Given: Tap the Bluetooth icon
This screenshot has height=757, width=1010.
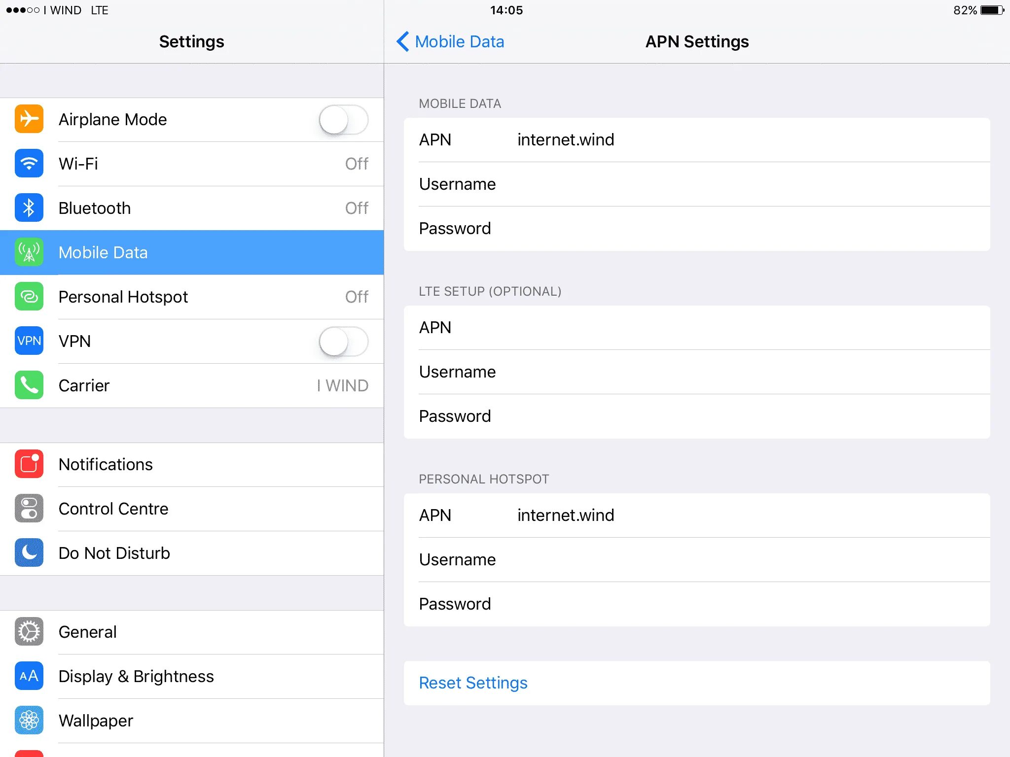Looking at the screenshot, I should (x=29, y=208).
